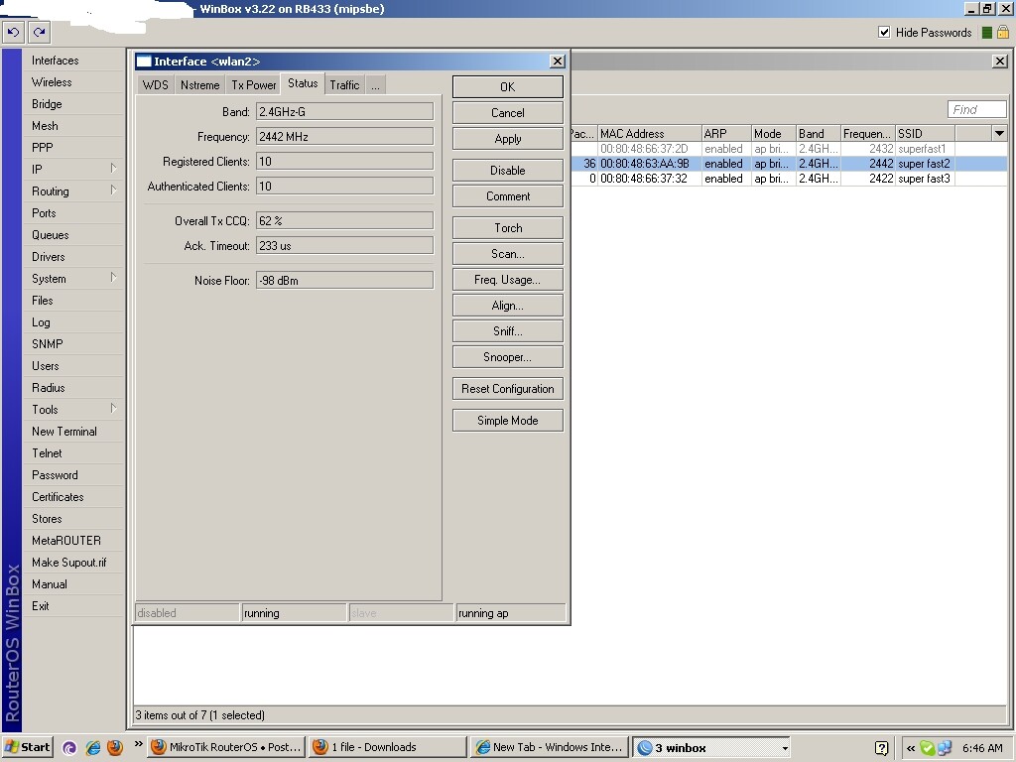Select the super fast3 wireless row
The height and width of the screenshot is (762, 1016).
788,179
